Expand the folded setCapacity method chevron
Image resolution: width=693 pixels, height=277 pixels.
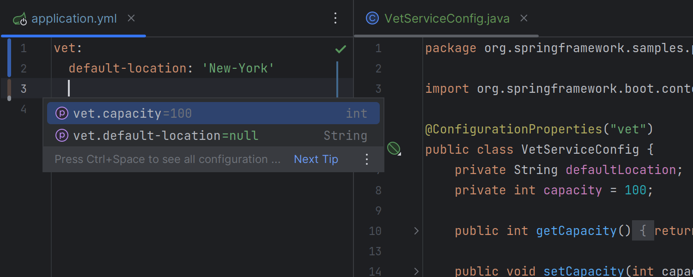click(x=416, y=271)
